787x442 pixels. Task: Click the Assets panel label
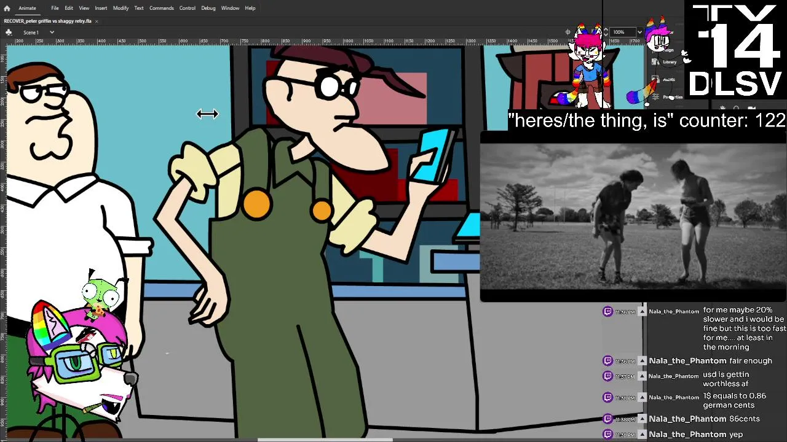pos(669,79)
